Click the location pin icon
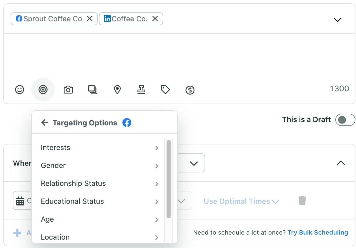Screen dimensions: 356x248 [x=117, y=90]
